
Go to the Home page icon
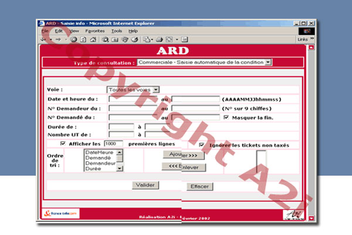click(93, 39)
